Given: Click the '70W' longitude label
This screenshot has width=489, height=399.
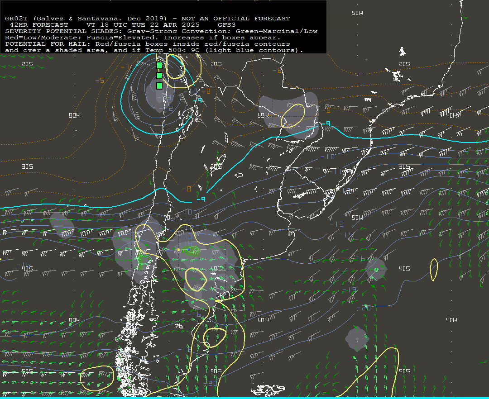Looking at the screenshot, I should 170,218.
